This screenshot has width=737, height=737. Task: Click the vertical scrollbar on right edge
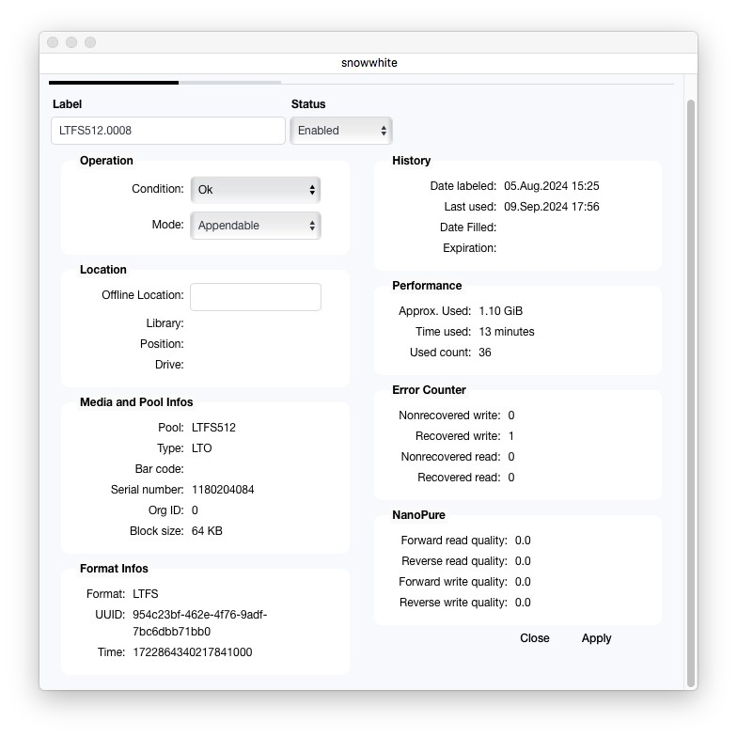(691, 376)
